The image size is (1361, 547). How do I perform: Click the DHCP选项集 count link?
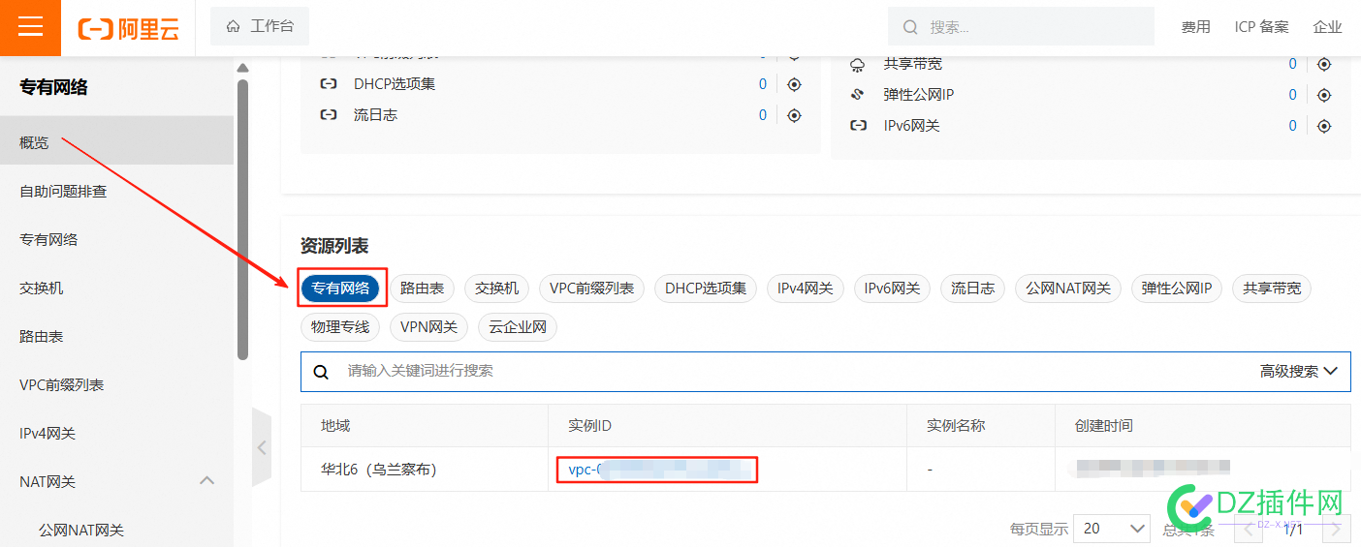click(763, 84)
